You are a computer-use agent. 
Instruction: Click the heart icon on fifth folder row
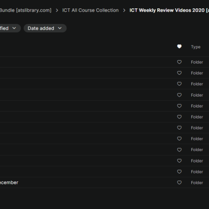179,106
